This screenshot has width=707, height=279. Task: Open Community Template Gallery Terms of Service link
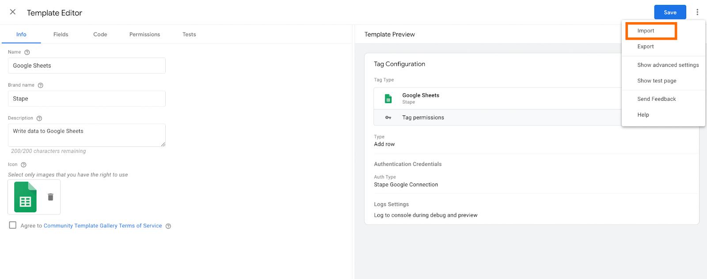[x=103, y=225]
